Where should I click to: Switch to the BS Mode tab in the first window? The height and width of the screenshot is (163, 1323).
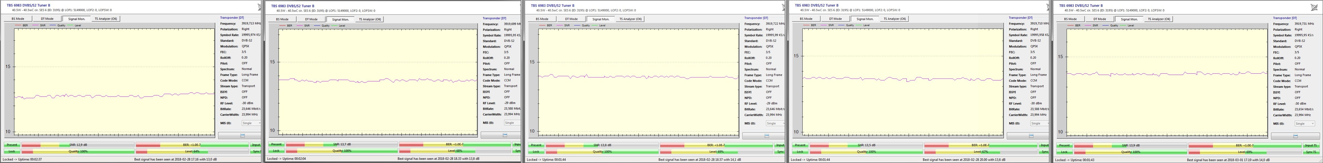(18, 18)
